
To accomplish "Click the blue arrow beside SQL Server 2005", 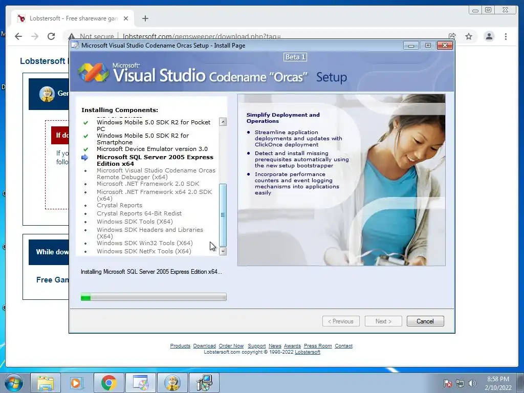I will tap(85, 158).
